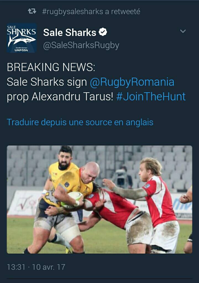The height and width of the screenshot is (283, 199).
Task: Click the retweet arrows icon at top
Action: coord(32,11)
